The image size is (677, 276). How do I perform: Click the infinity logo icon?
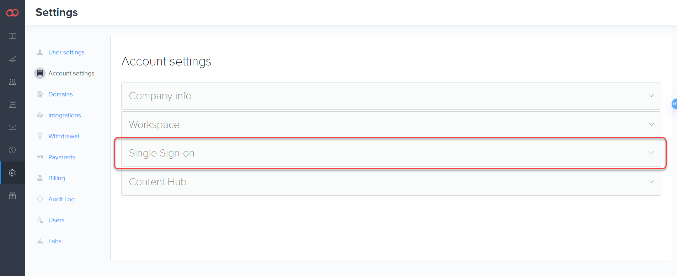point(12,13)
